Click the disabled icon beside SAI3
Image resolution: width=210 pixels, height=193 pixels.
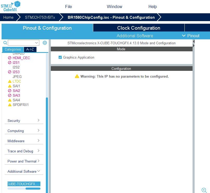10,95
